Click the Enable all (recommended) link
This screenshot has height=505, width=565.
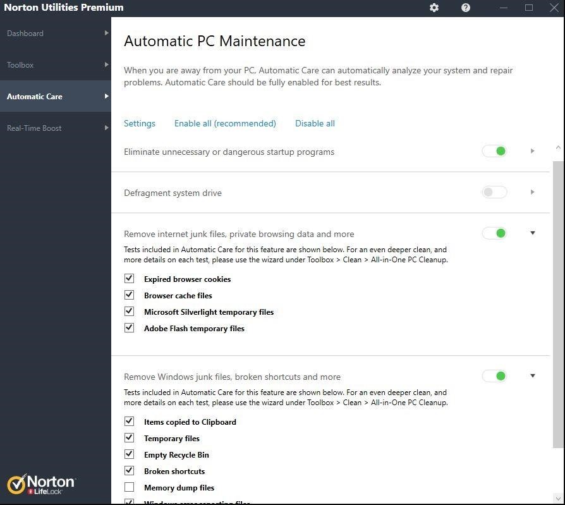(x=225, y=123)
